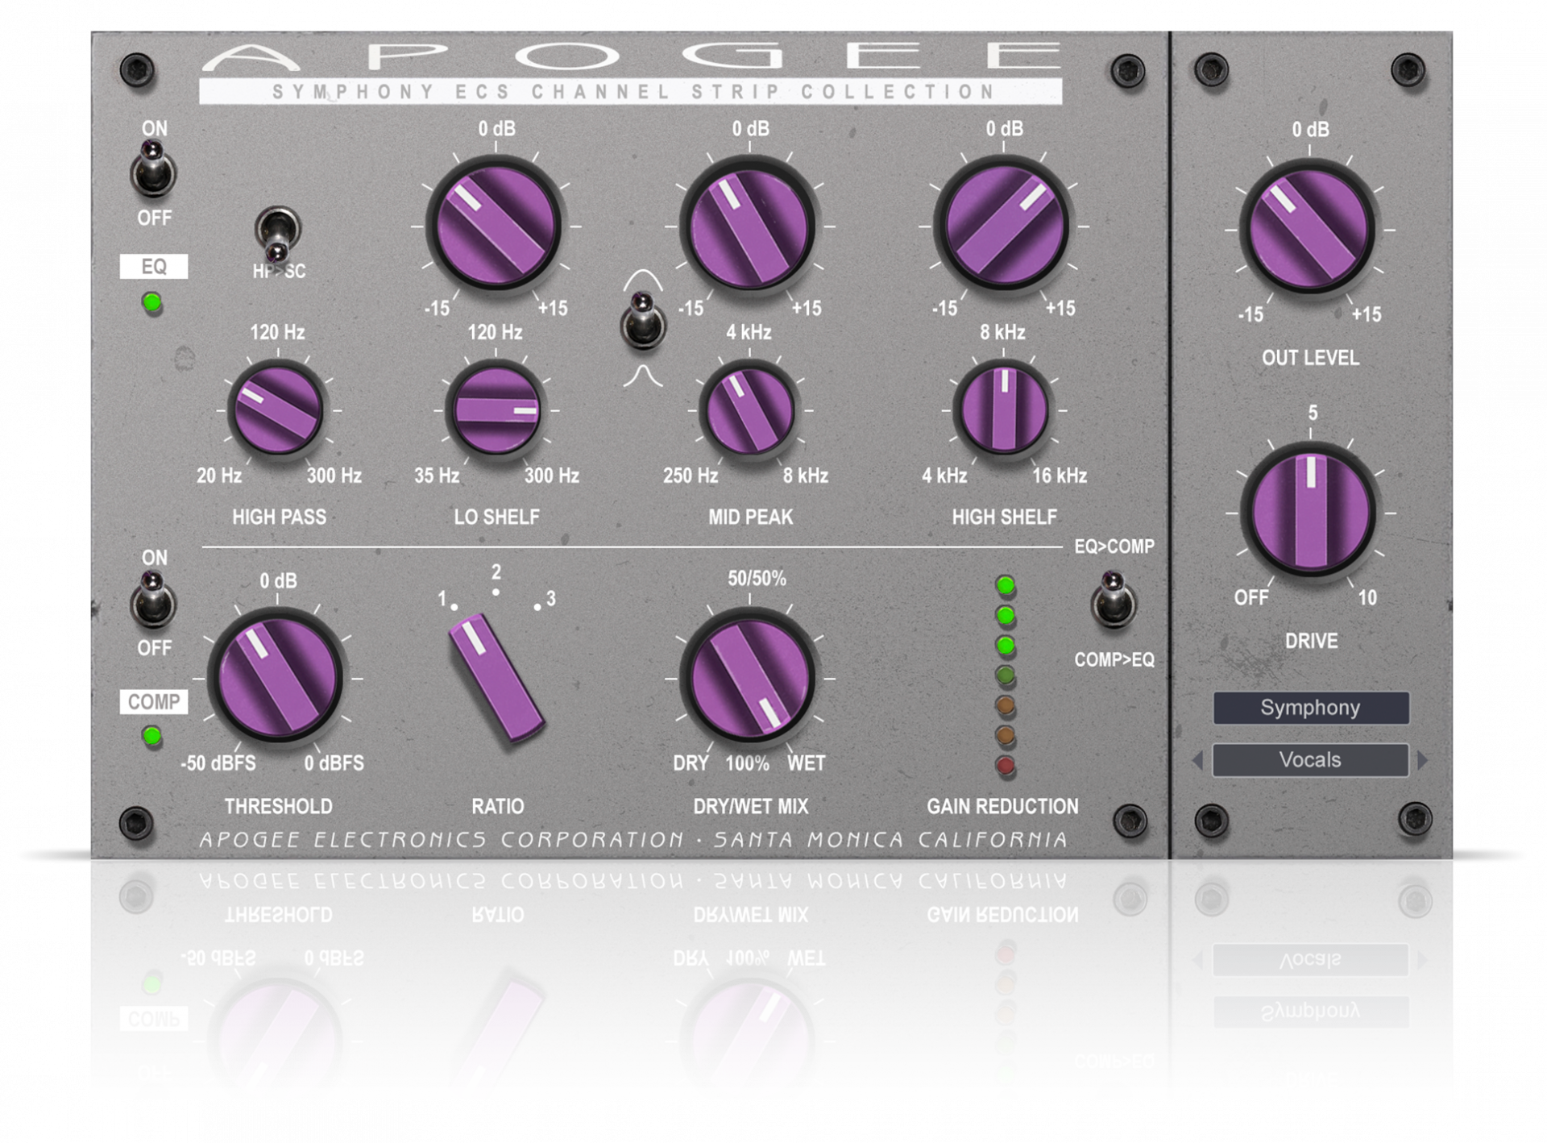The image size is (1547, 1143).
Task: Click the Lo Shelf frequency knob
Action: (x=496, y=410)
